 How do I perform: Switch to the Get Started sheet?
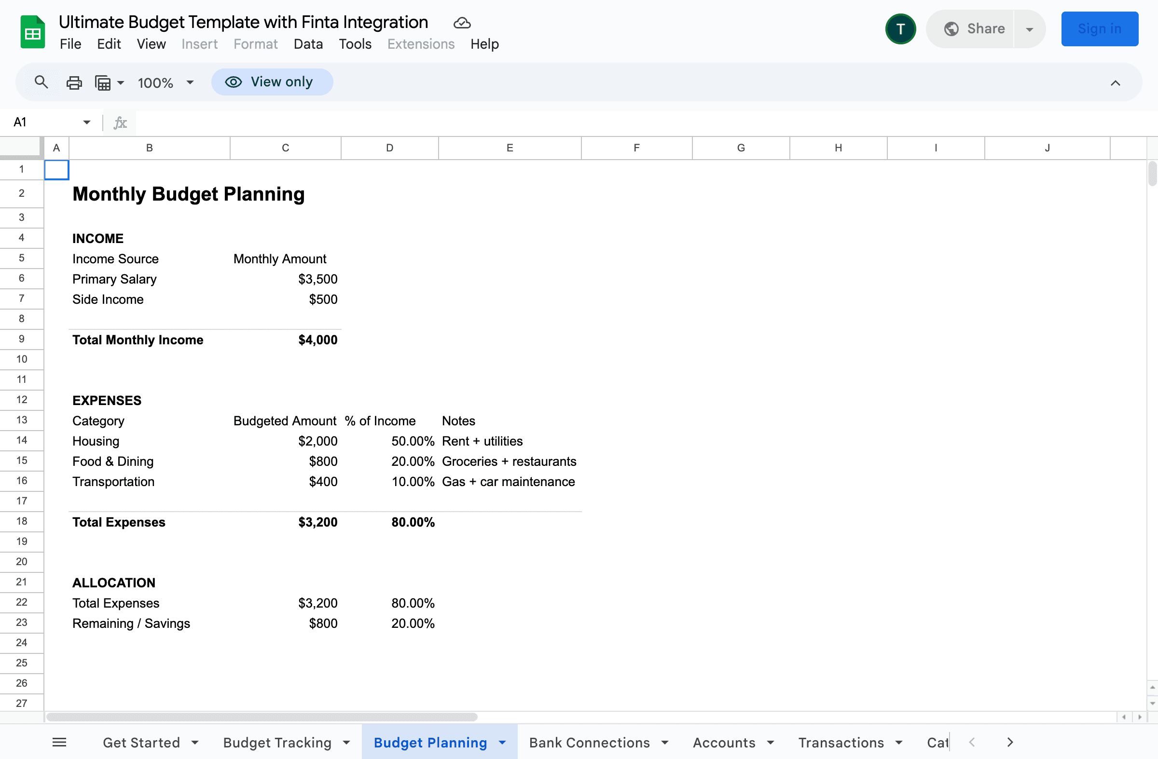pos(141,743)
